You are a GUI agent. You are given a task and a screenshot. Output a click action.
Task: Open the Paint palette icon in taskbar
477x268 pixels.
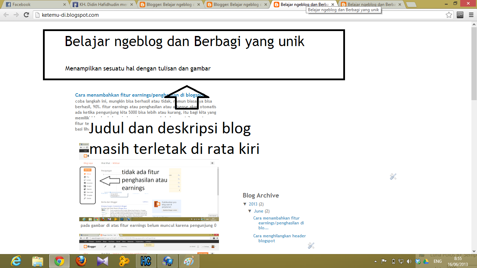coord(189,261)
